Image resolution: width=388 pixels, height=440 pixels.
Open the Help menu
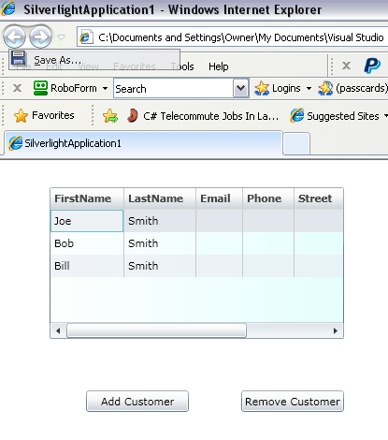click(219, 66)
